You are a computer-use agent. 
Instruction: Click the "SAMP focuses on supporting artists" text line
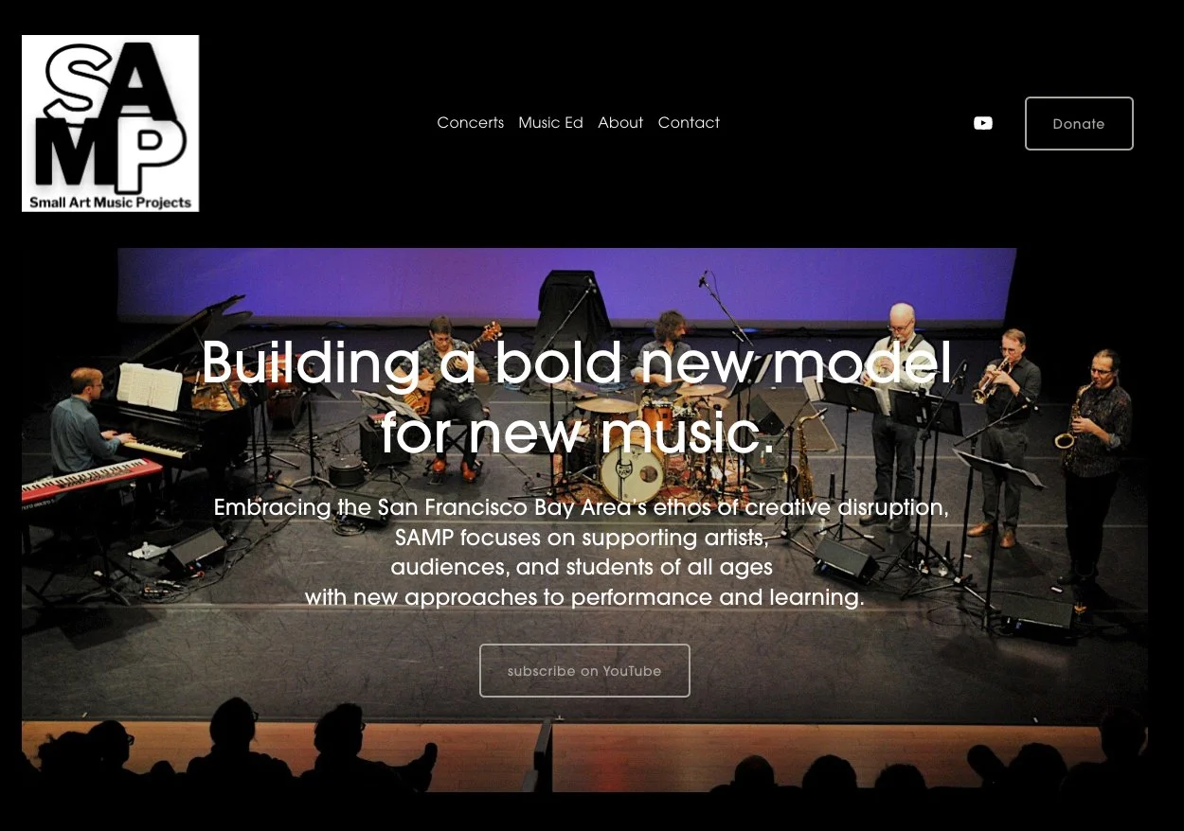coord(582,539)
